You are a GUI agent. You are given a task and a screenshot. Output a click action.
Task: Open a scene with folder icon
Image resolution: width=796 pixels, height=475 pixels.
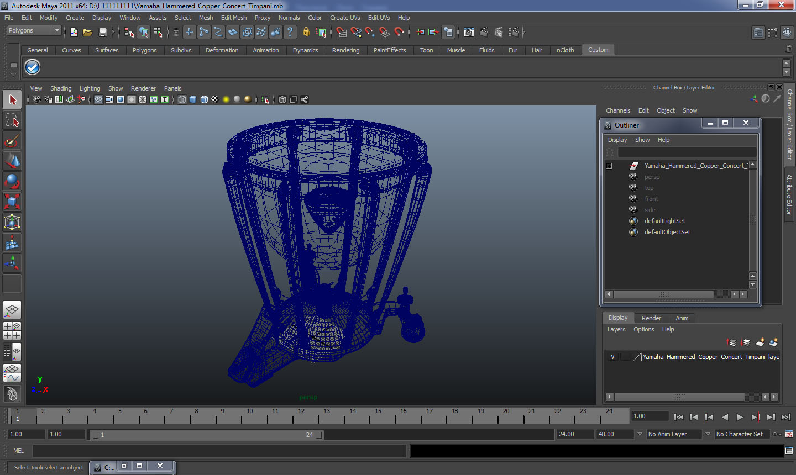click(87, 32)
